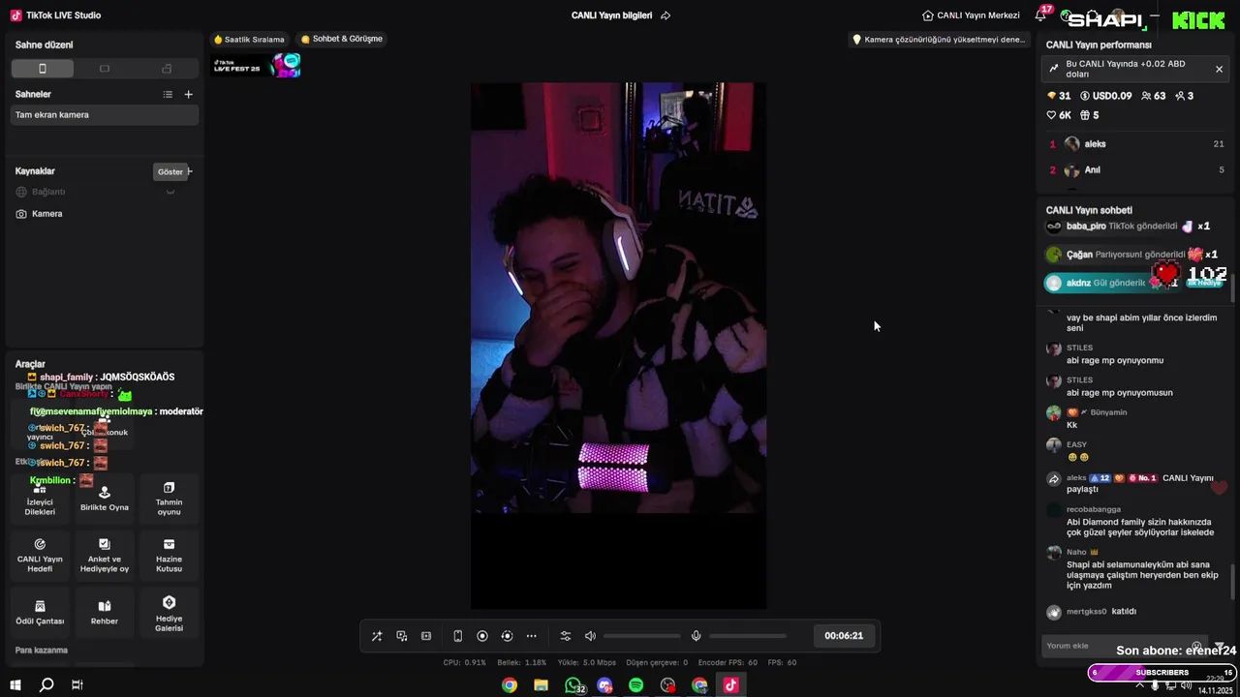Image resolution: width=1240 pixels, height=697 pixels.
Task: Open the scenes list view icon
Action: pyautogui.click(x=168, y=94)
